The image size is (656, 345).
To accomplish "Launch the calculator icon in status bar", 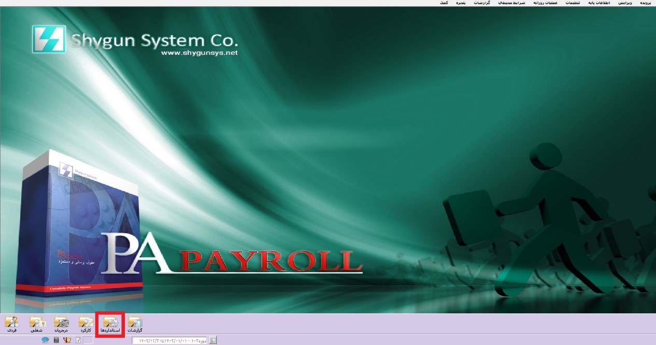I will [x=56, y=340].
